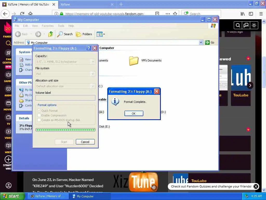Viewport: 266px width, 200px height.
Task: Open the File menu in My Computer
Action: coord(17,26)
